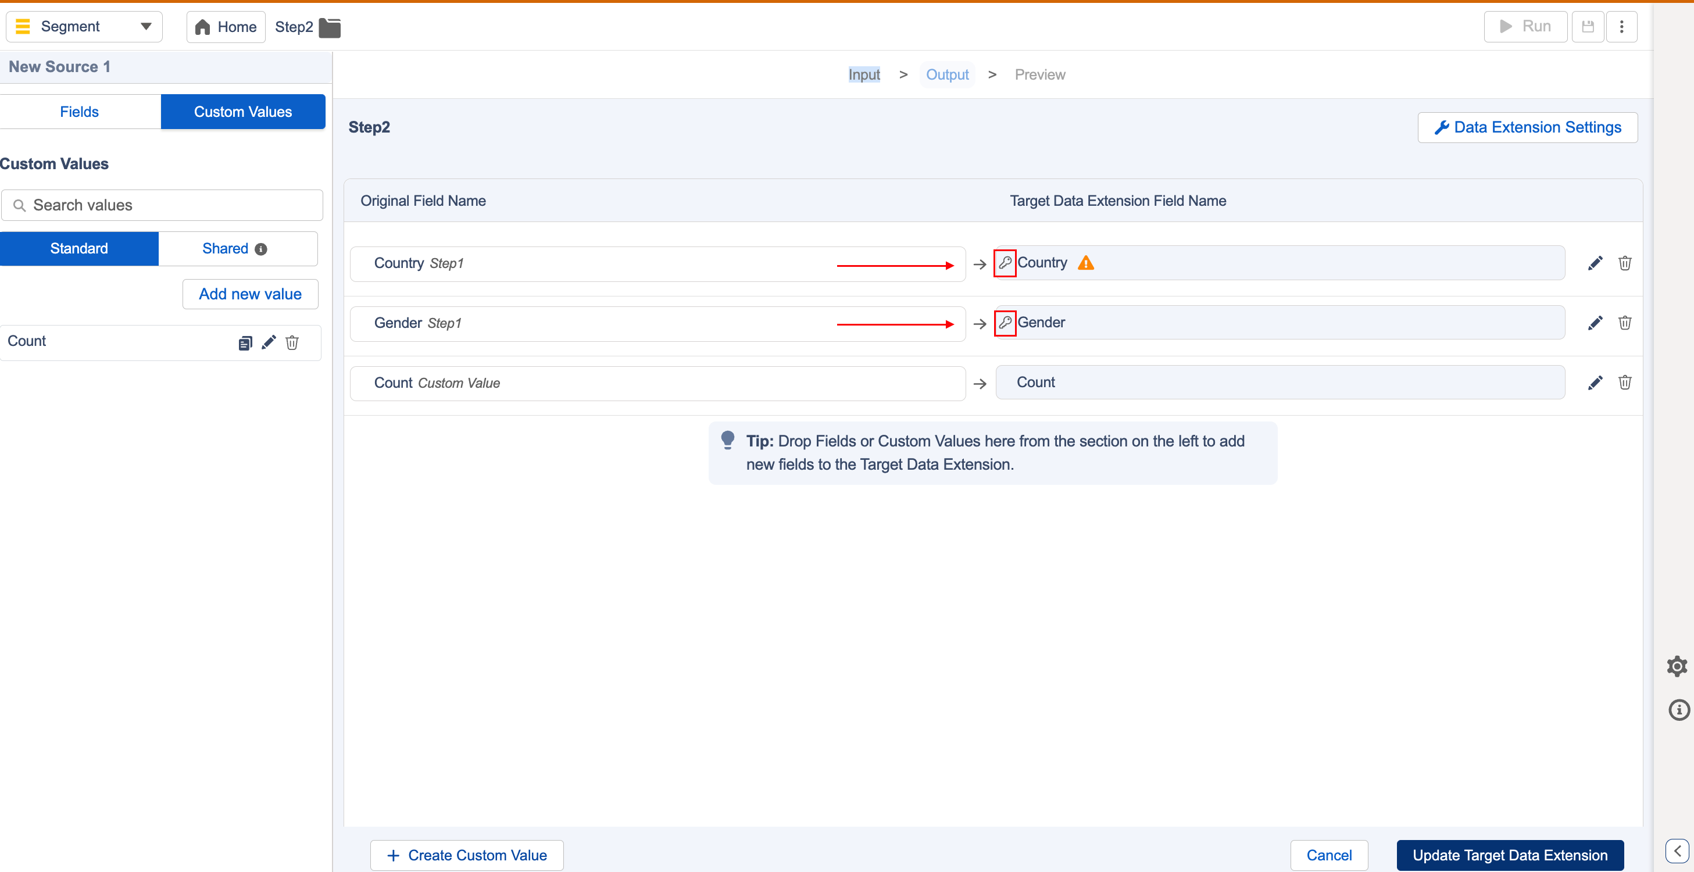Run the selection
Image resolution: width=1694 pixels, height=872 pixels.
1525,26
